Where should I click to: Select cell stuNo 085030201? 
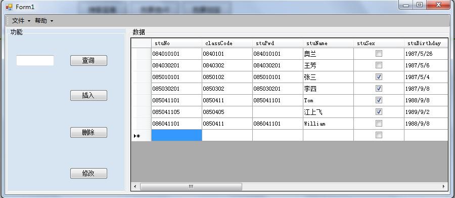coord(176,89)
